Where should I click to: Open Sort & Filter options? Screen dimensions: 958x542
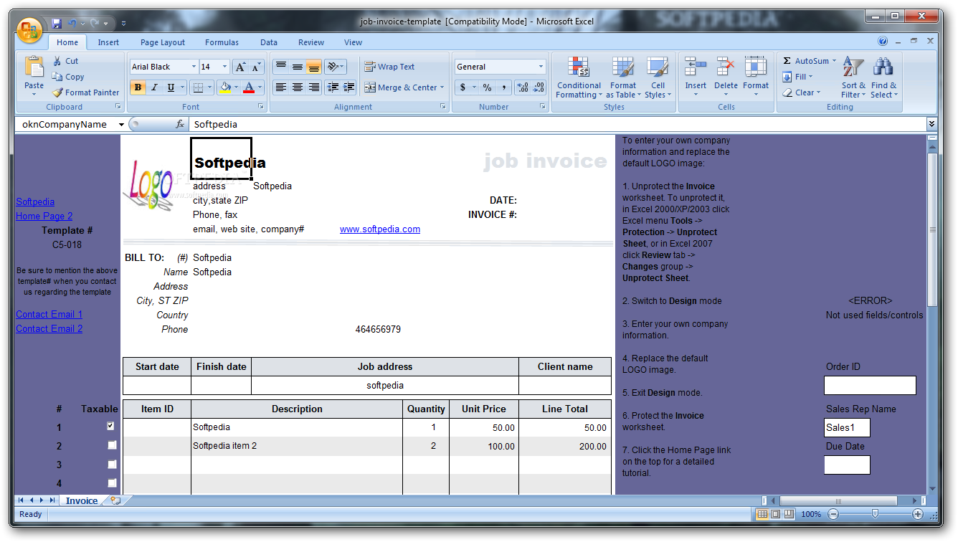coord(853,78)
